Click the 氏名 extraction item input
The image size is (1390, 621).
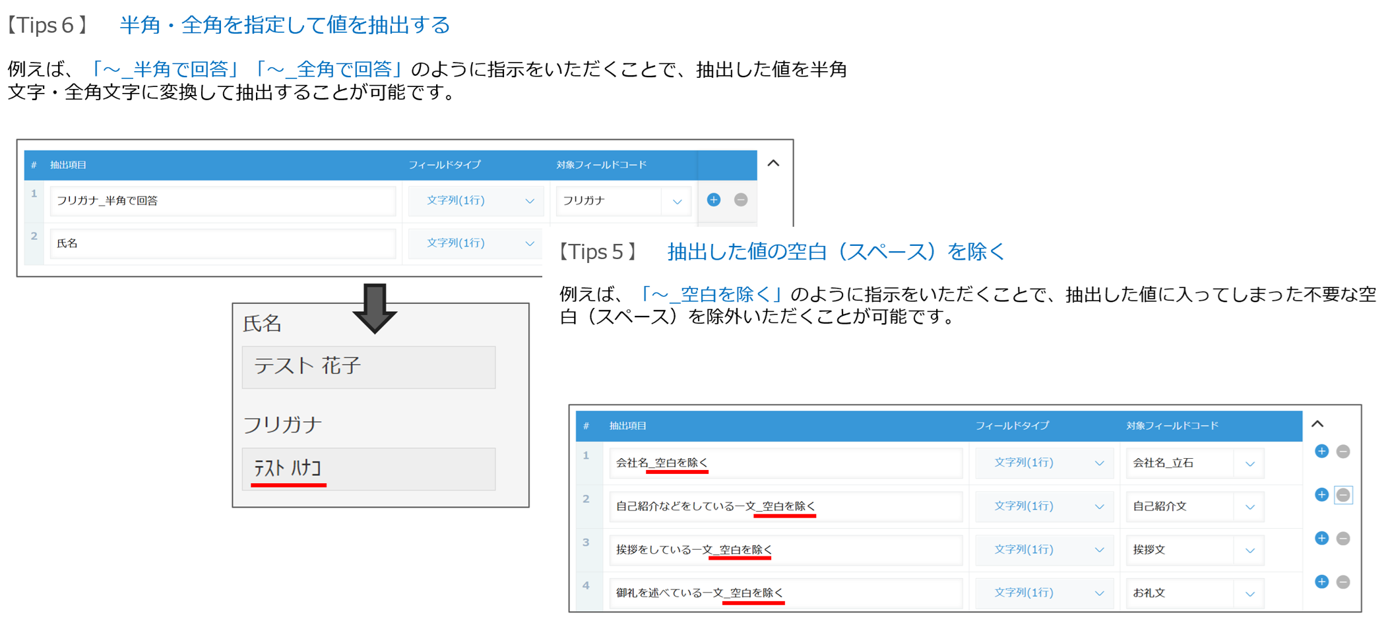tap(222, 243)
